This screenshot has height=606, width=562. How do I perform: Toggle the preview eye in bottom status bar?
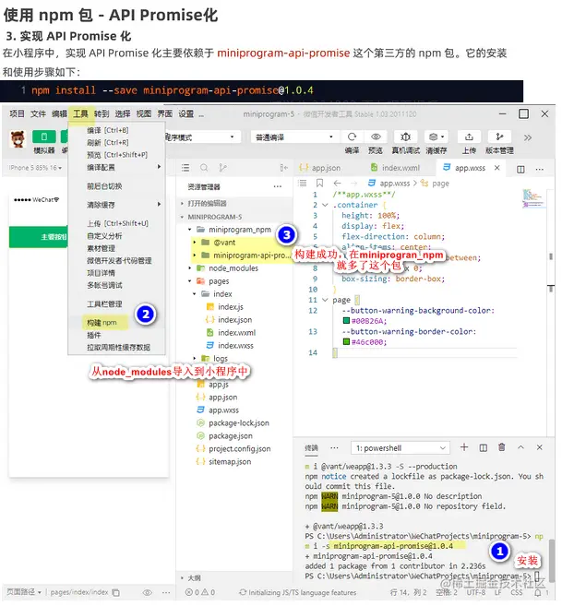tap(147, 592)
